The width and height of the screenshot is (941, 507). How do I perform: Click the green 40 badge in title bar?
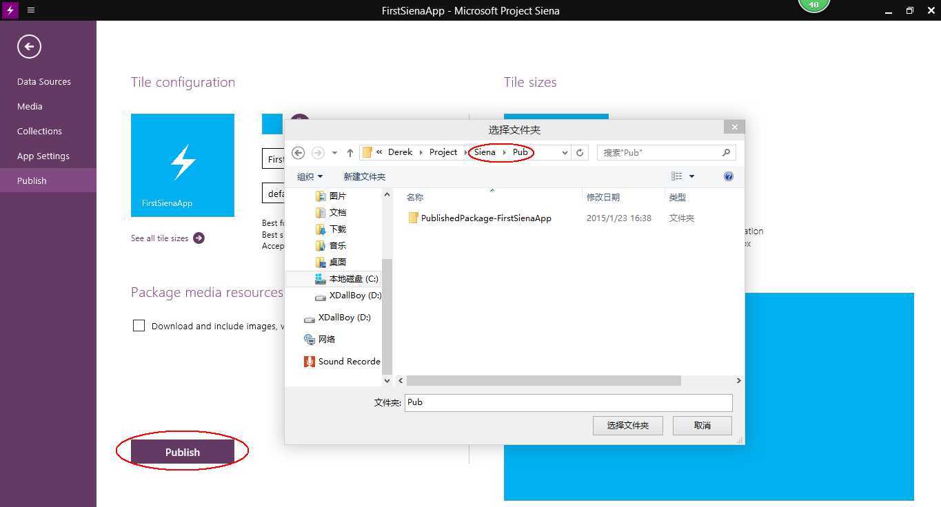pyautogui.click(x=813, y=6)
